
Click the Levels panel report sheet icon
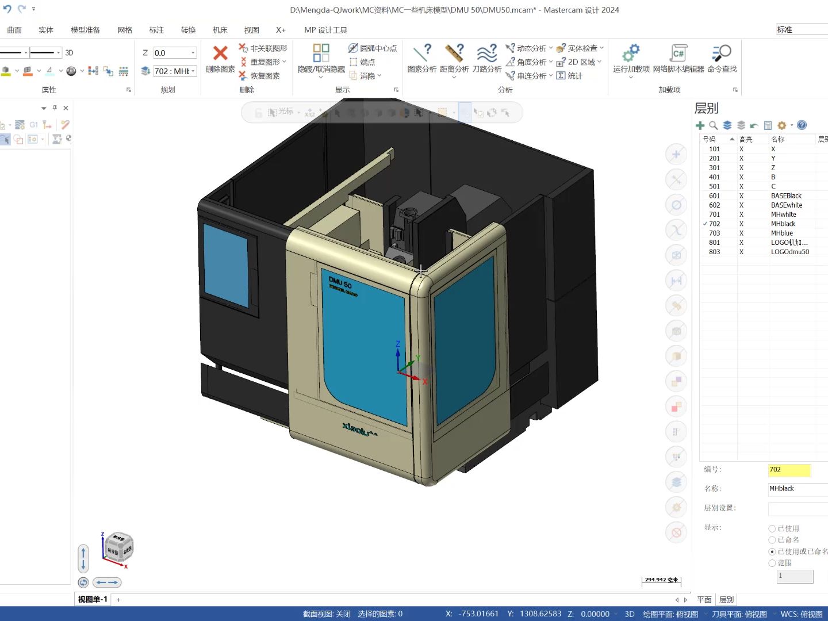768,125
